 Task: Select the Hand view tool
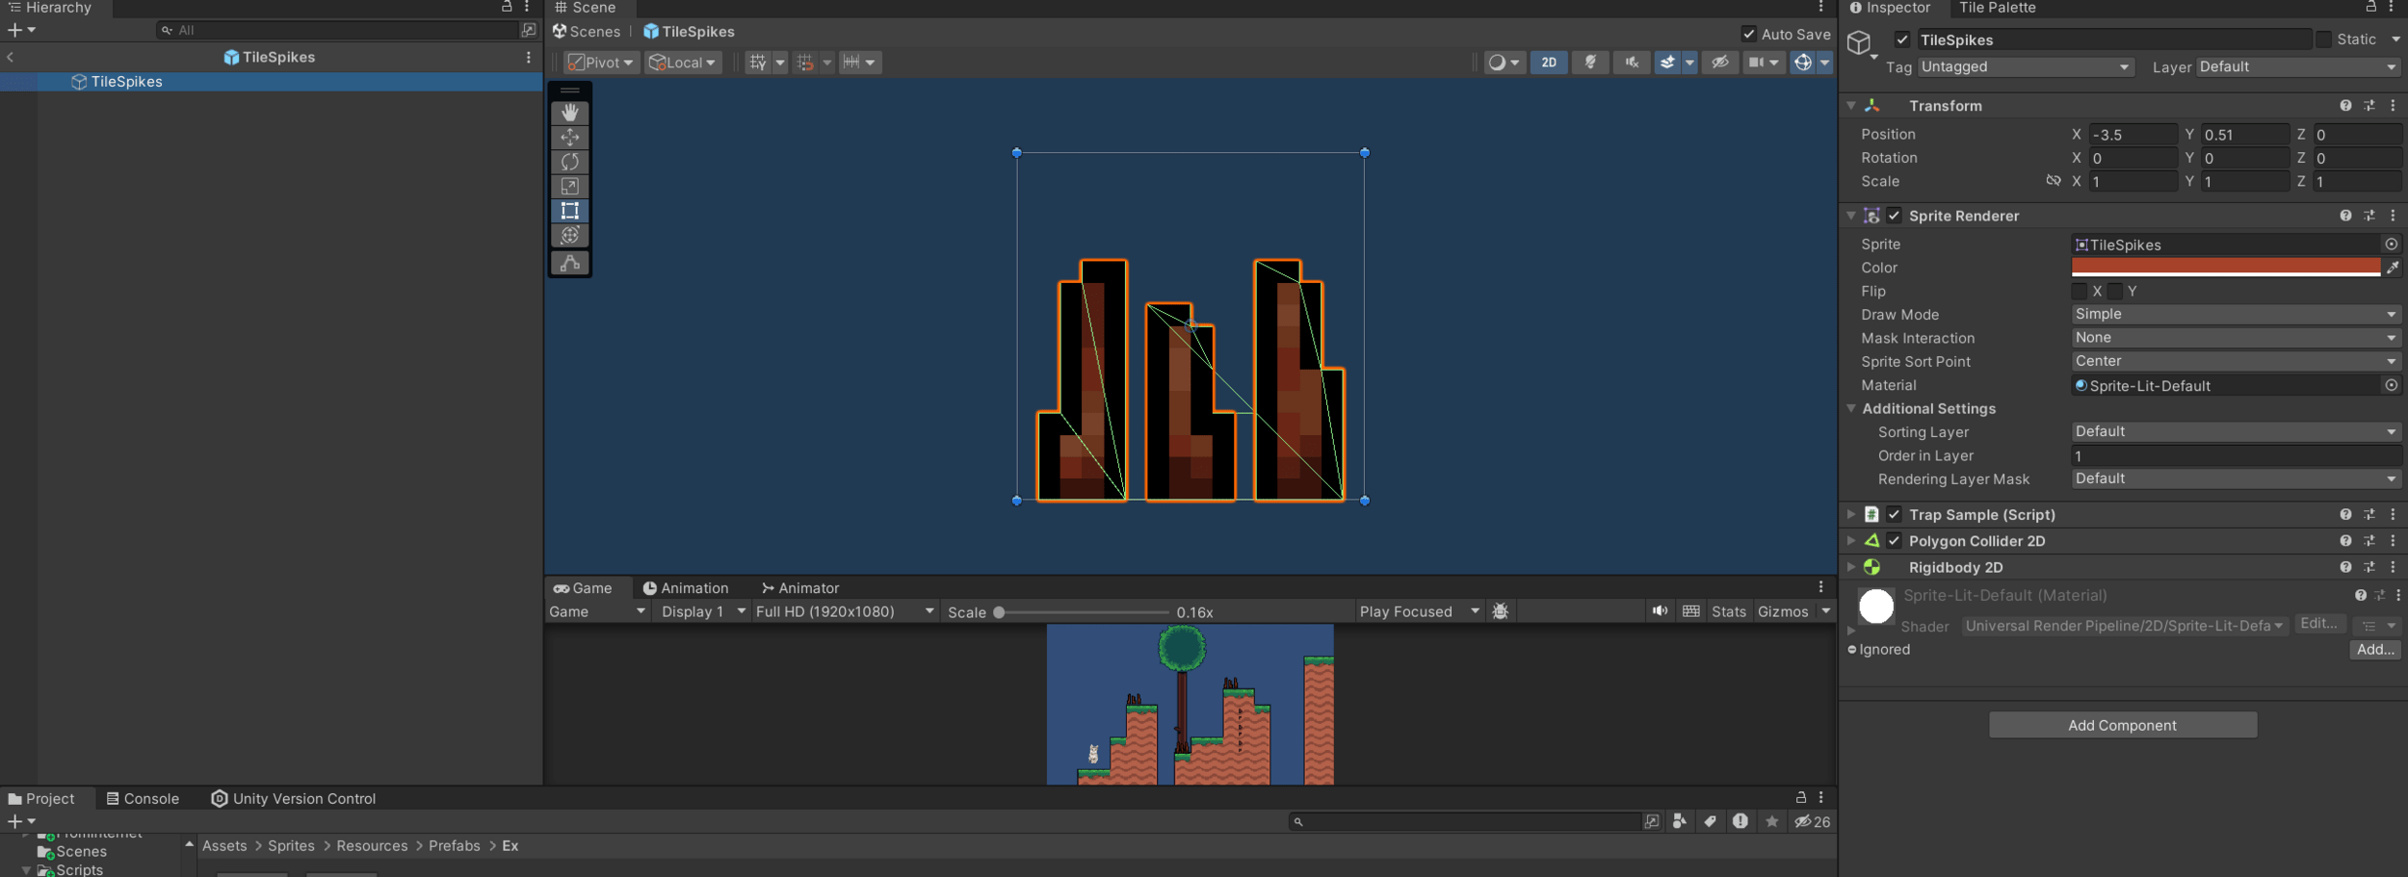(x=569, y=113)
